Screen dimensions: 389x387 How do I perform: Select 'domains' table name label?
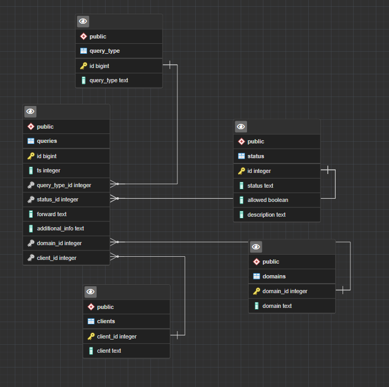coord(274,276)
